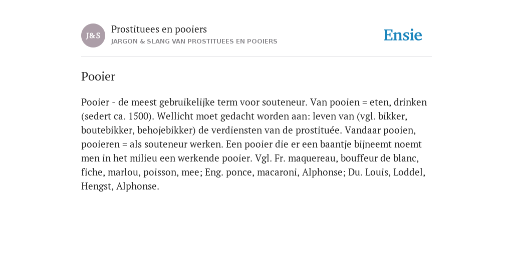Click the 'Pooier' article heading

point(98,76)
